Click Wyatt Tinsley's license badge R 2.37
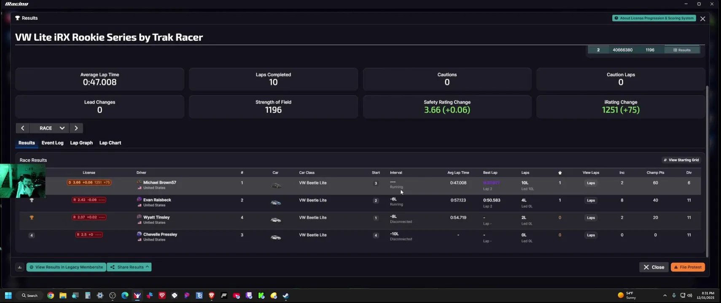Image resolution: width=721 pixels, height=303 pixels. tap(89, 217)
